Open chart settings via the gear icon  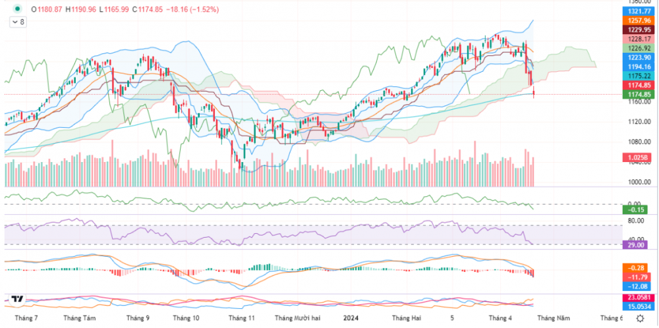tap(640, 317)
